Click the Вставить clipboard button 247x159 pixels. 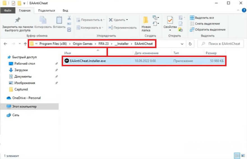[59, 22]
